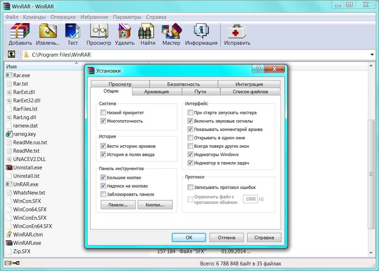Image resolution: width=379 pixels, height=271 pixels.
Task: Go up one folder level icon
Action: click(12, 54)
